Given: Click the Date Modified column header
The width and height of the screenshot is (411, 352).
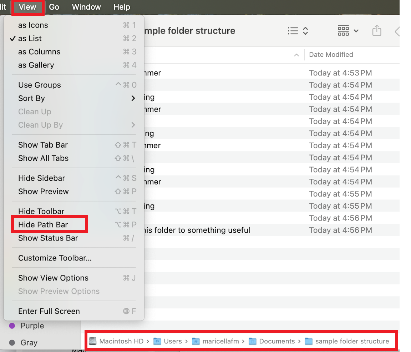Looking at the screenshot, I should [x=331, y=55].
